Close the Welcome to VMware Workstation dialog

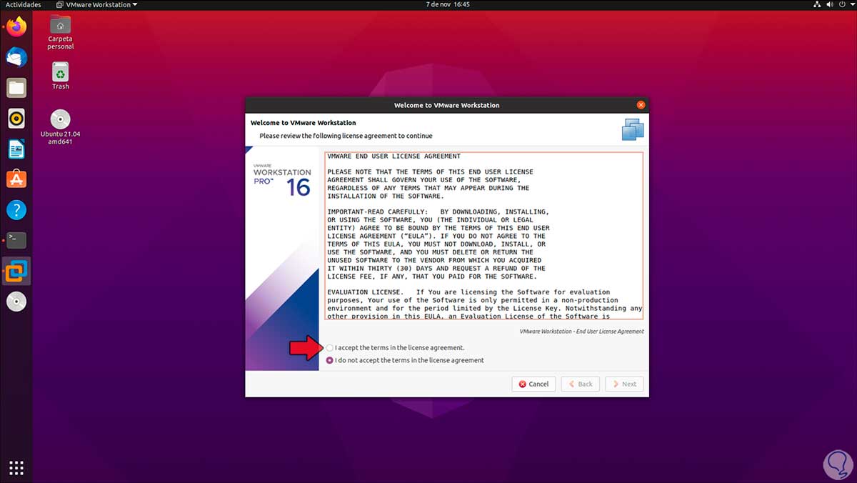pyautogui.click(x=641, y=105)
